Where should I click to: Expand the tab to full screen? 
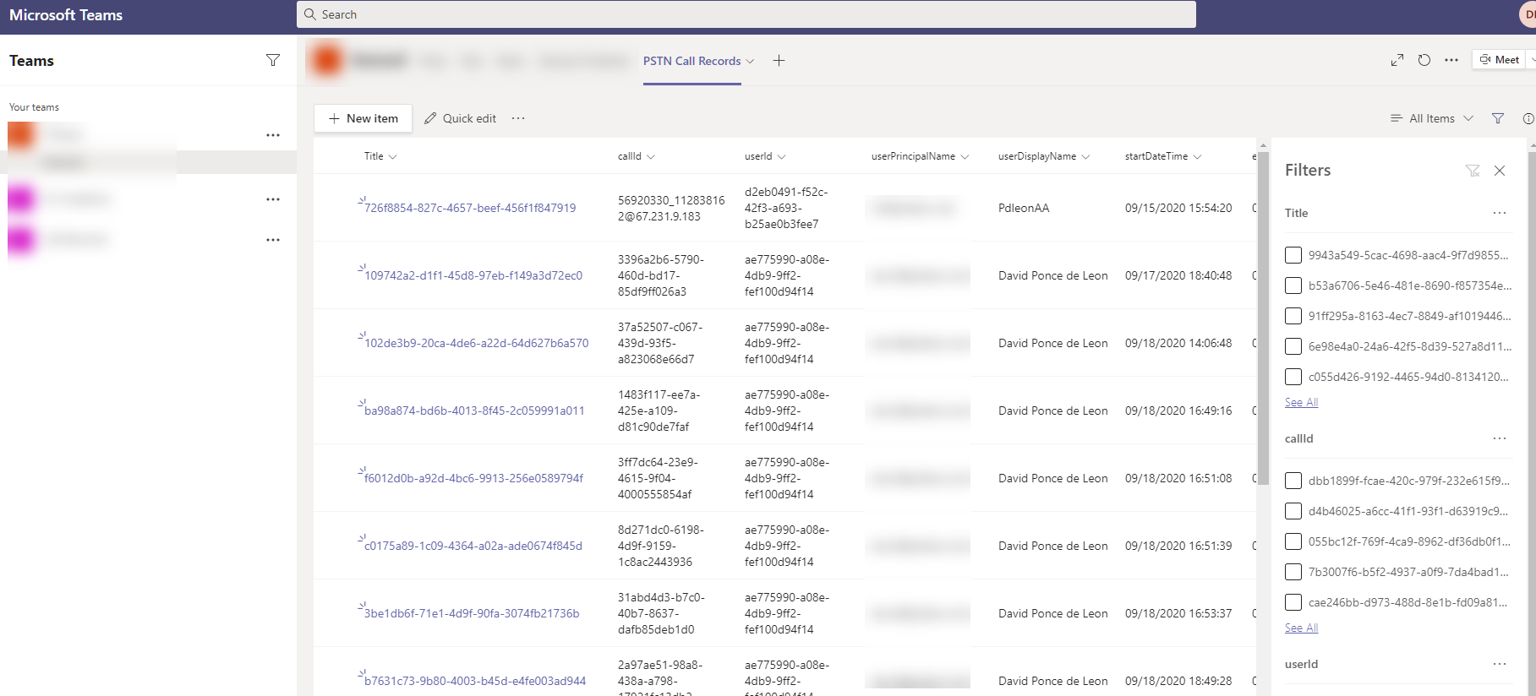(1397, 60)
